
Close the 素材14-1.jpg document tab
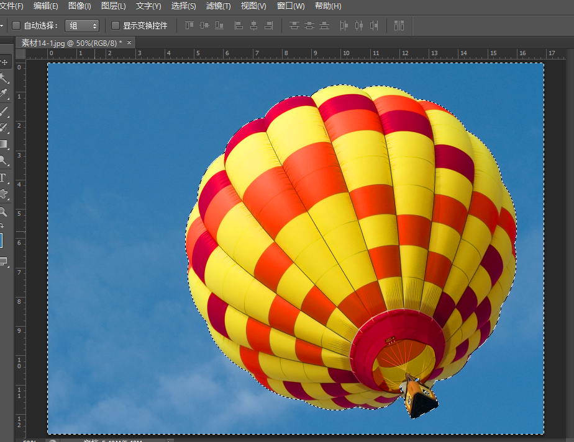[129, 43]
